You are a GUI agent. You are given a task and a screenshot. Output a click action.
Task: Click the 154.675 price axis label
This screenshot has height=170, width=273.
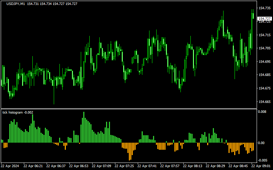coord(265,88)
